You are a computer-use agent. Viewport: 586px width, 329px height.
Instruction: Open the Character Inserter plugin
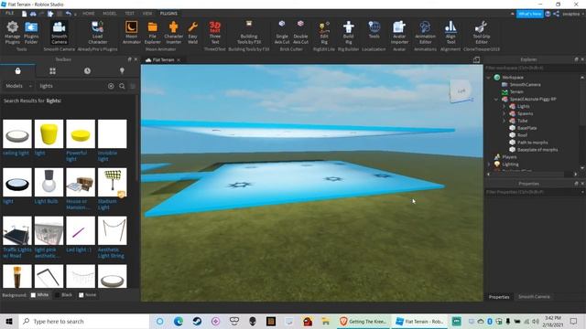pos(173,33)
